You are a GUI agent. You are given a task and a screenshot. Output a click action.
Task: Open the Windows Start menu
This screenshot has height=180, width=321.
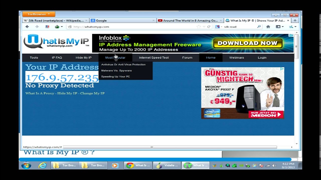(26, 165)
